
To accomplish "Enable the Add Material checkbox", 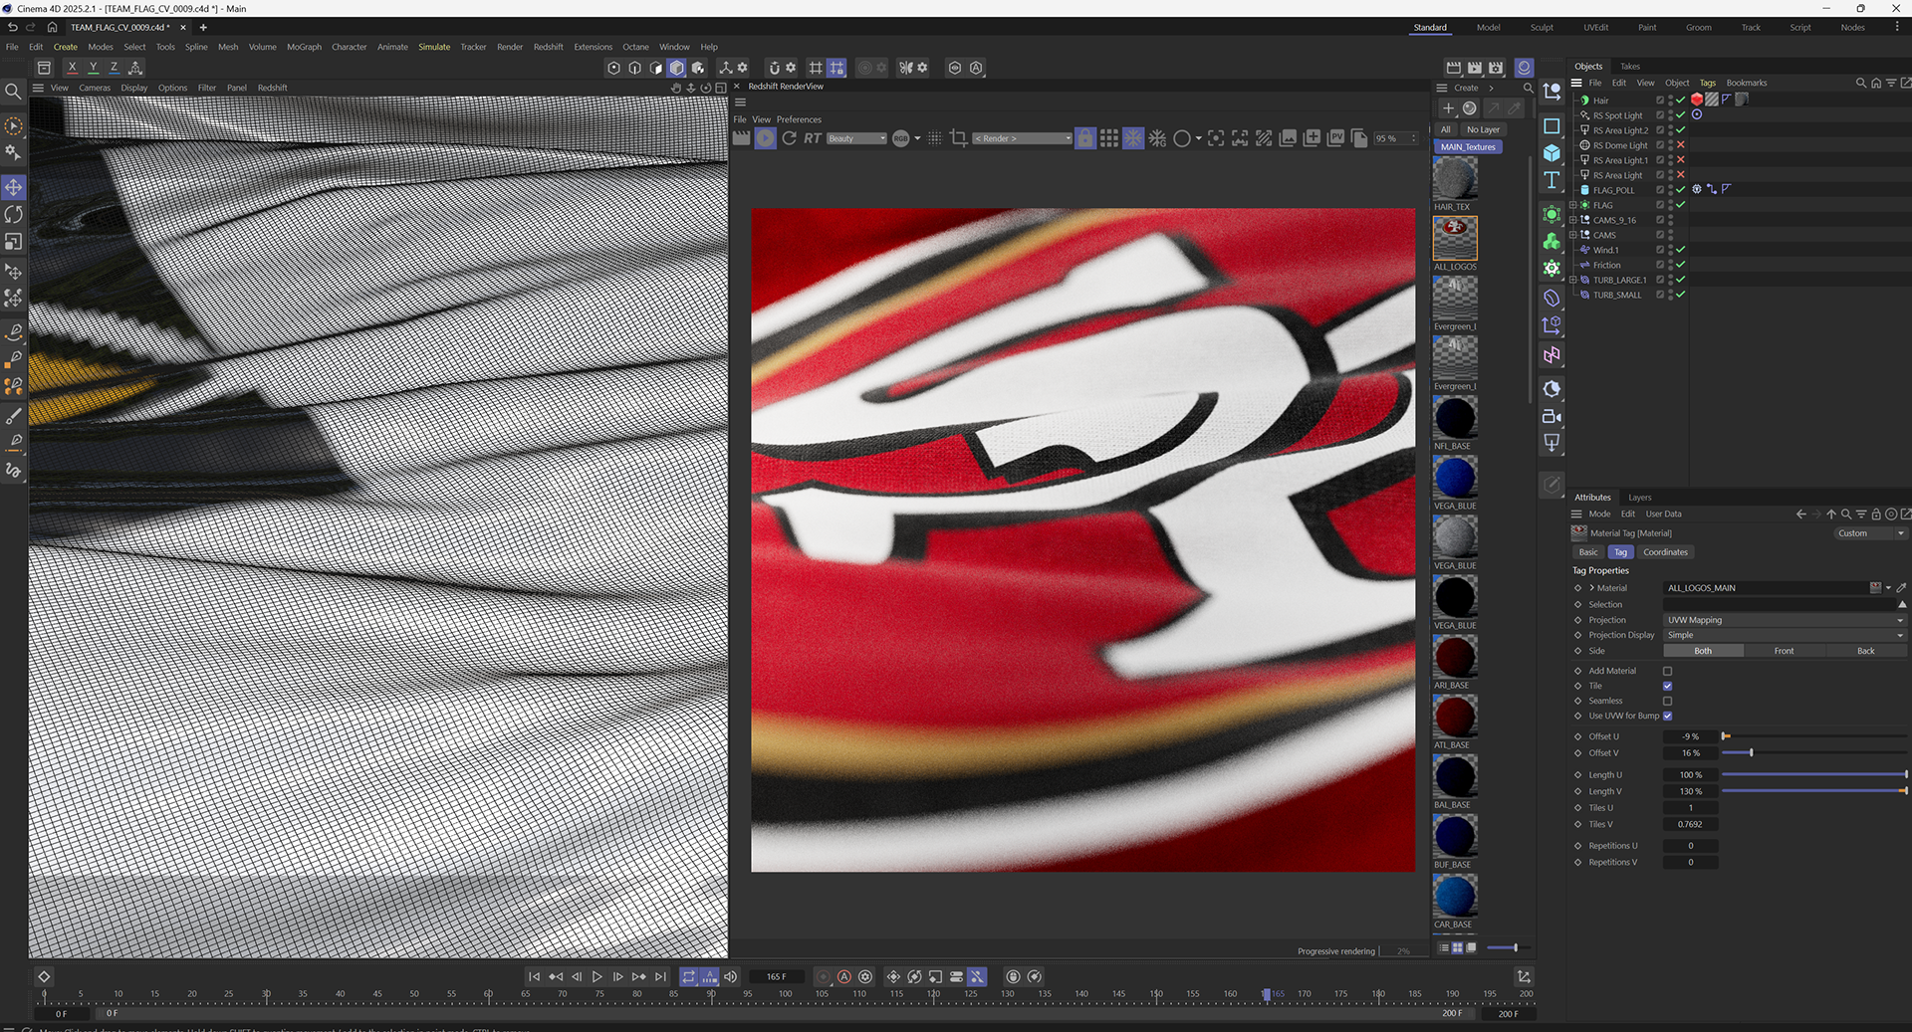I will [x=1668, y=671].
